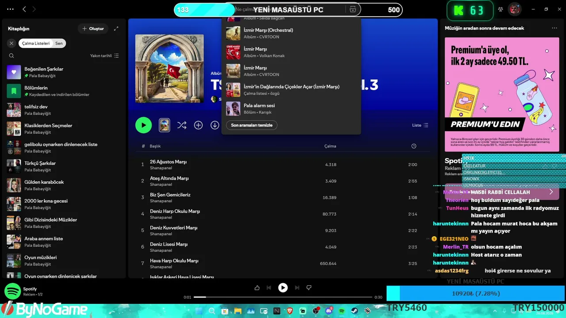This screenshot has height=318, width=566.
Task: Sort tracks by Çalma column
Action: pyautogui.click(x=330, y=146)
